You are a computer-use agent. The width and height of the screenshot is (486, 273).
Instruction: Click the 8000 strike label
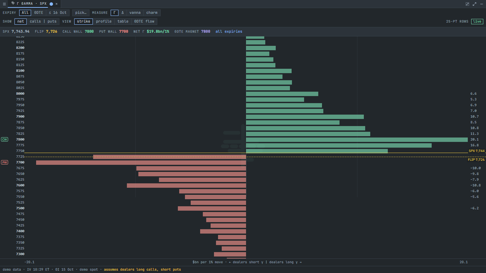click(20, 94)
